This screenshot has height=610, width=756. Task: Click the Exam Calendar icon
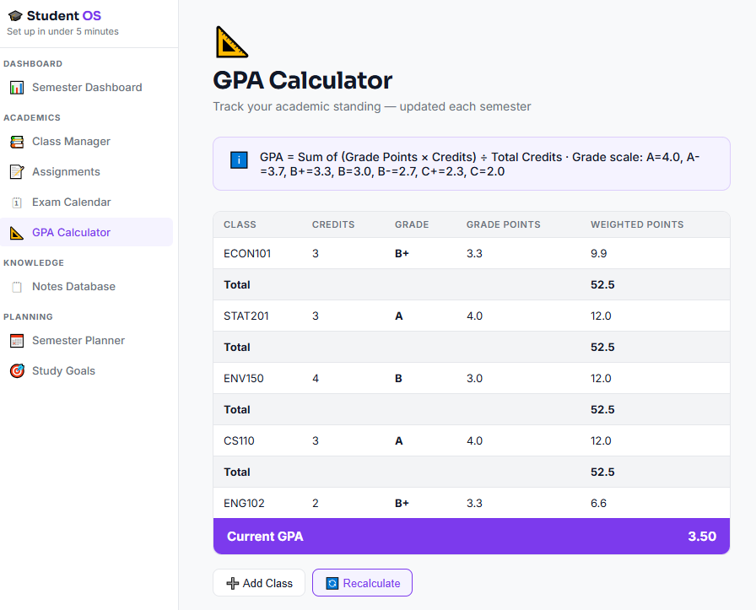point(17,202)
